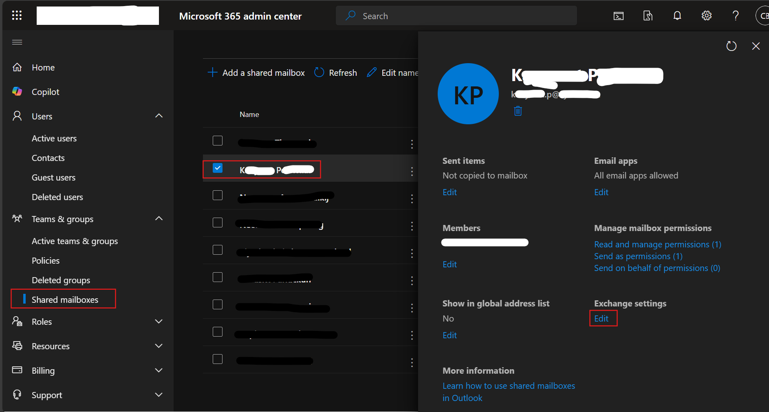
Task: Tick the first mailbox row checkbox
Action: [x=218, y=141]
